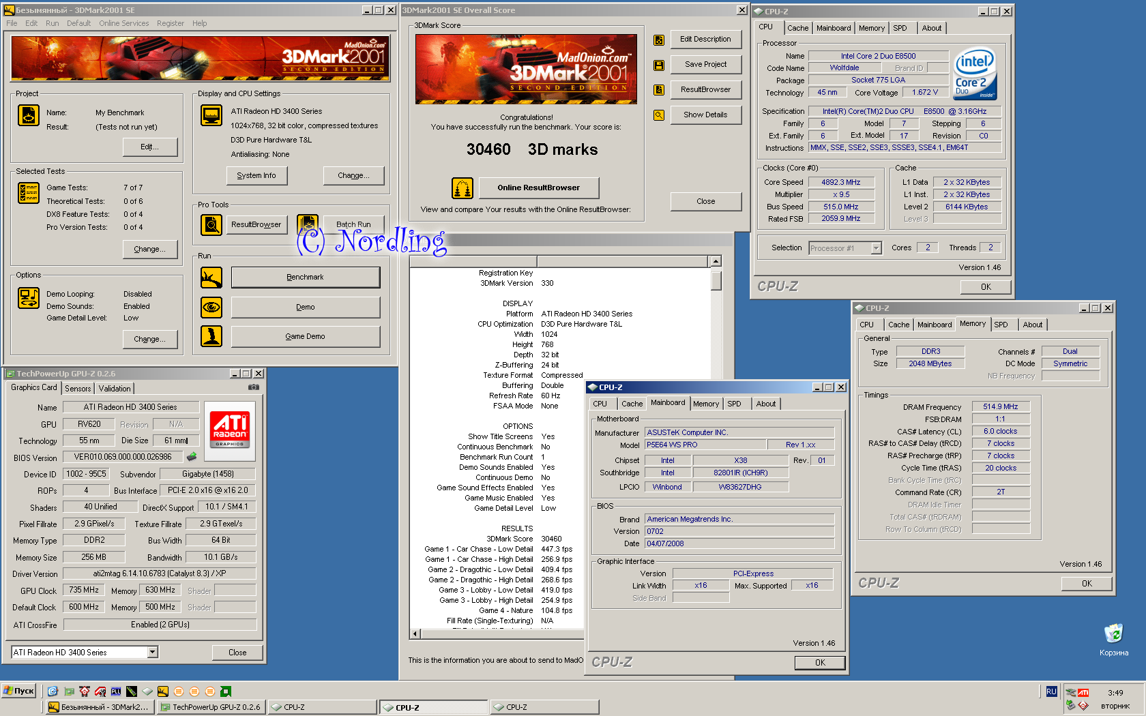Click the Edit Description icon in score window
1146x716 pixels.
coord(659,40)
